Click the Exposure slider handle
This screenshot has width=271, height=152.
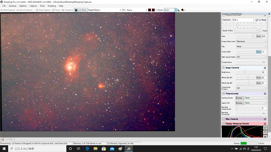point(237,25)
